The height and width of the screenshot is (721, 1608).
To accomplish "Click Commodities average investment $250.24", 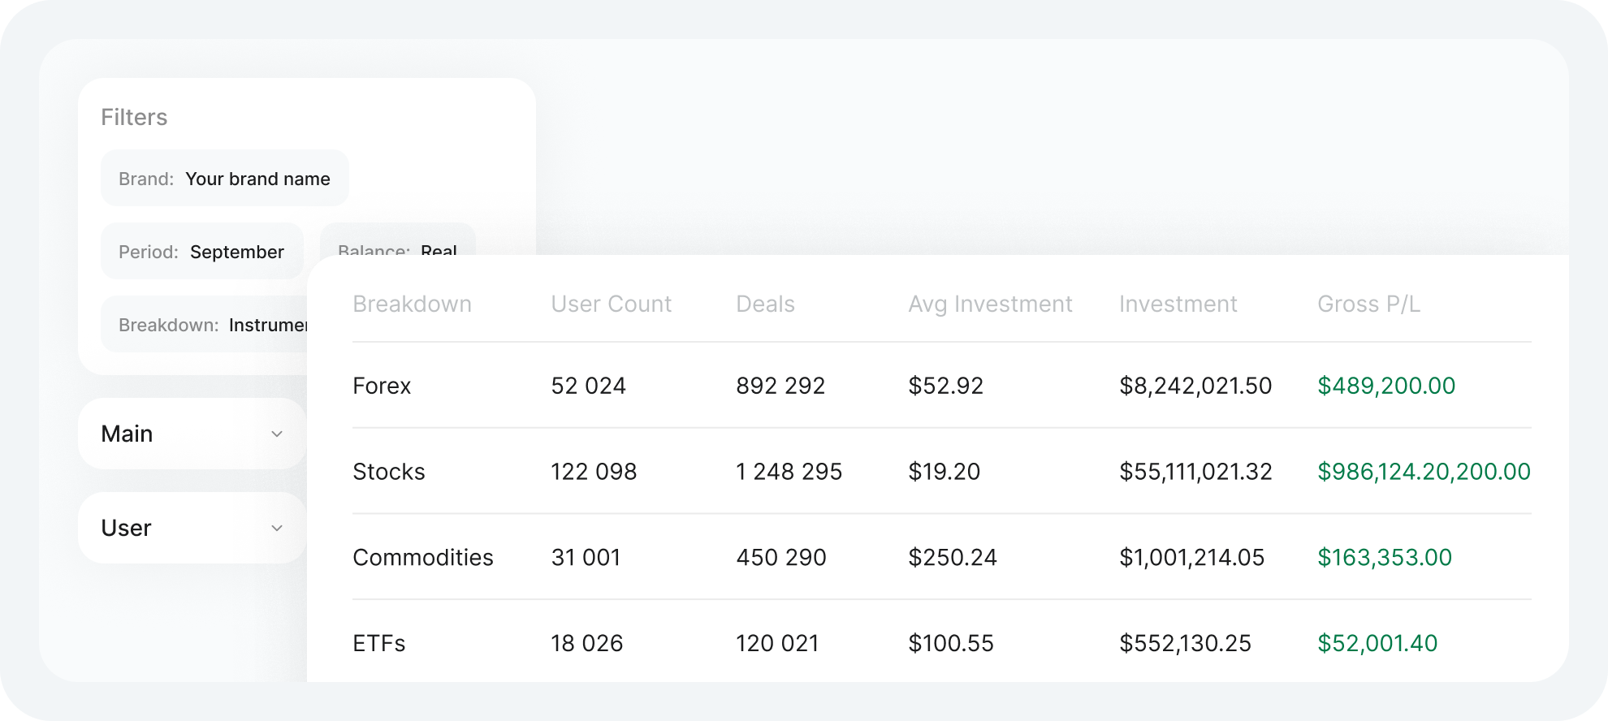I will pyautogui.click(x=953, y=558).
